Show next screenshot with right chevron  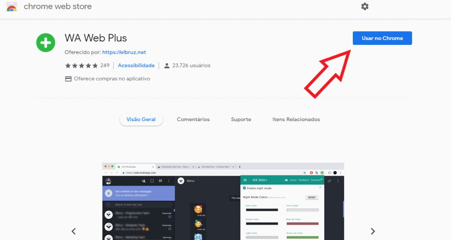point(373,231)
